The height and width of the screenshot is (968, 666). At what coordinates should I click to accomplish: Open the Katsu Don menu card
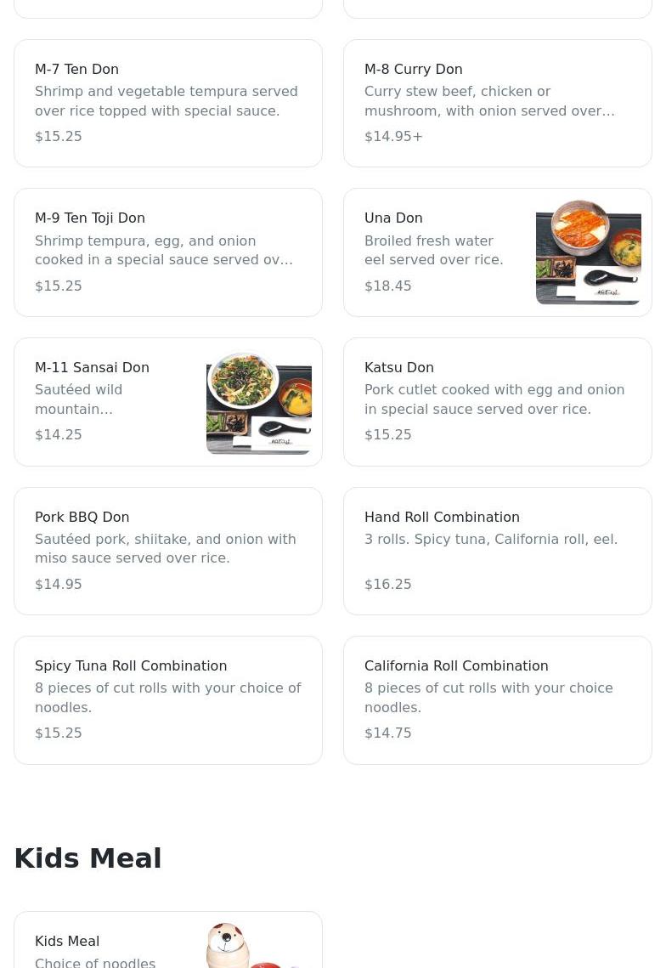coord(497,402)
